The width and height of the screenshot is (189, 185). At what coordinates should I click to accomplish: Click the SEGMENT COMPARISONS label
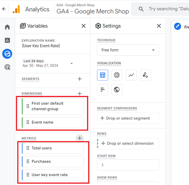tap(117, 108)
